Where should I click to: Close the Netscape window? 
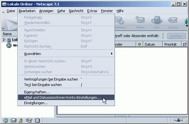point(185,4)
